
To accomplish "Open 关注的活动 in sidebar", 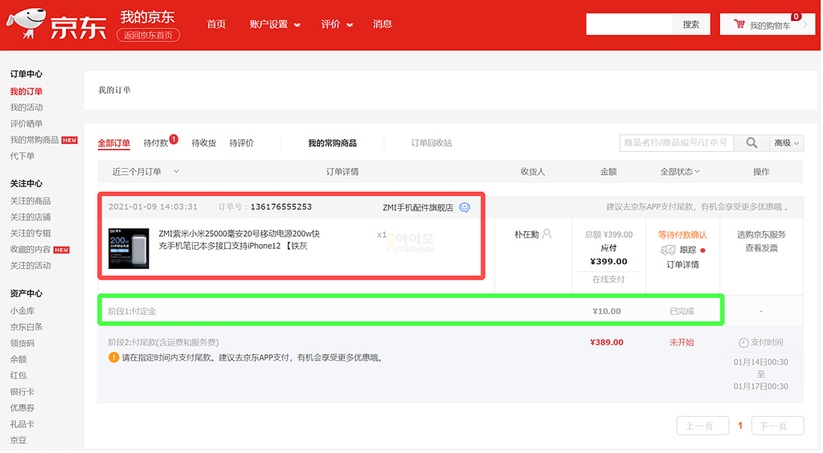I will (31, 266).
